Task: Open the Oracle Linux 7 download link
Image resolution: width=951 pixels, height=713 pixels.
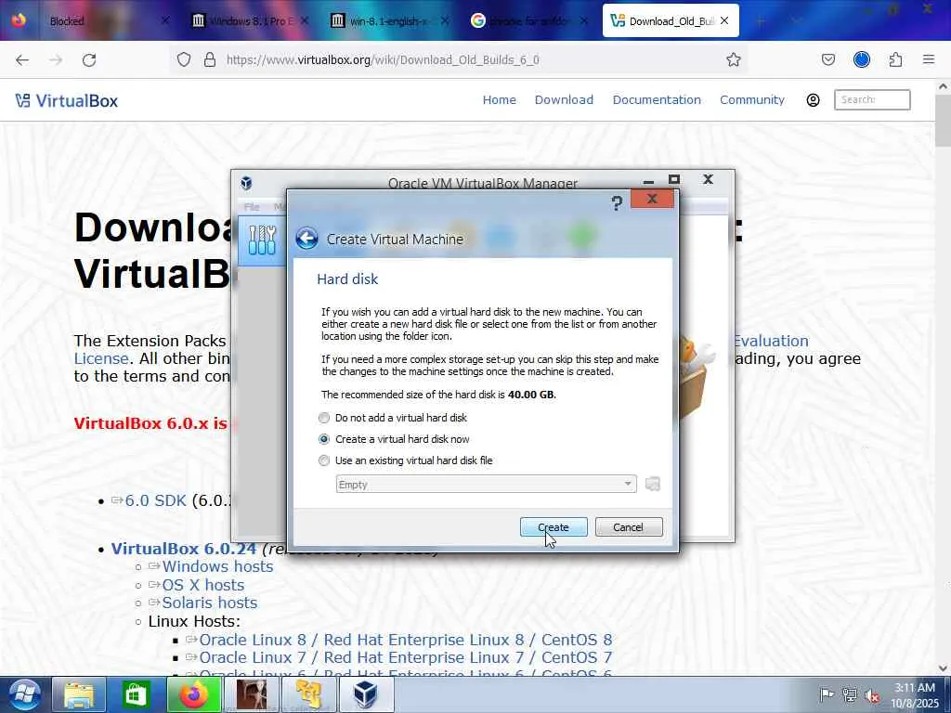Action: coord(405,657)
